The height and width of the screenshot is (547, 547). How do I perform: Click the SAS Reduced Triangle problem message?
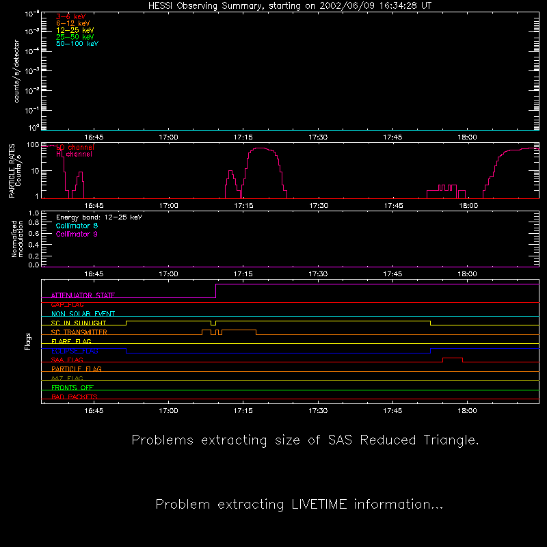305,440
